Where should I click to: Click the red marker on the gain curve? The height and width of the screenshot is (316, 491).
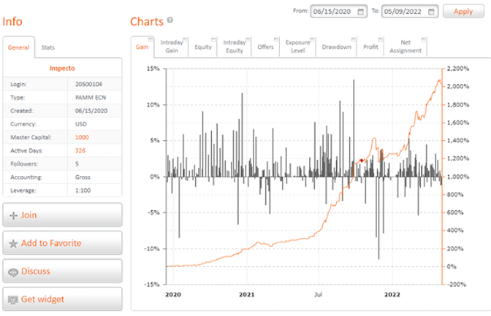click(x=362, y=161)
